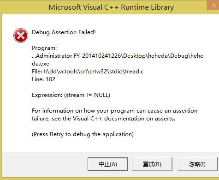Click the gray footer area beside buttons
The height and width of the screenshot is (180, 219).
click(x=45, y=164)
